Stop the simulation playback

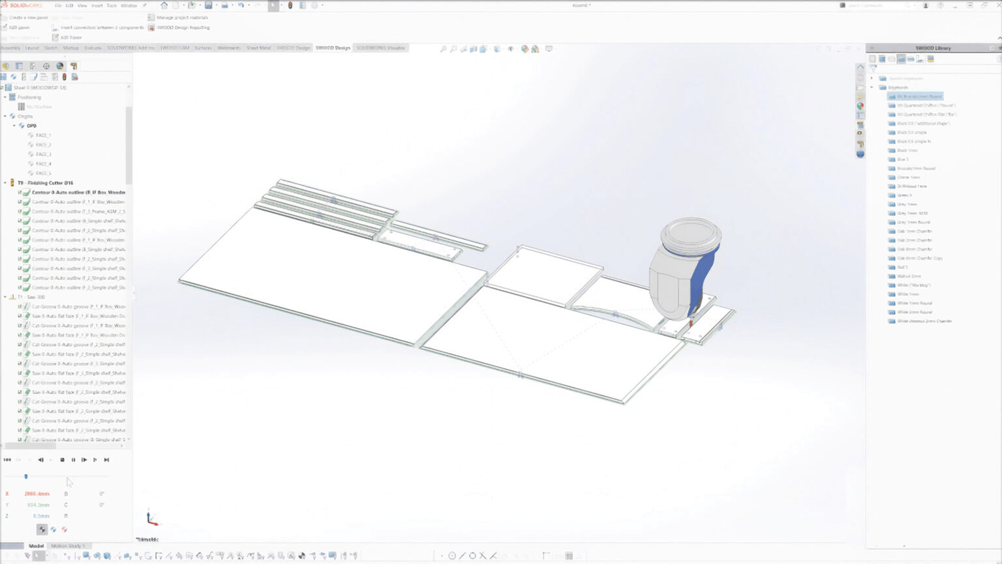pos(62,460)
